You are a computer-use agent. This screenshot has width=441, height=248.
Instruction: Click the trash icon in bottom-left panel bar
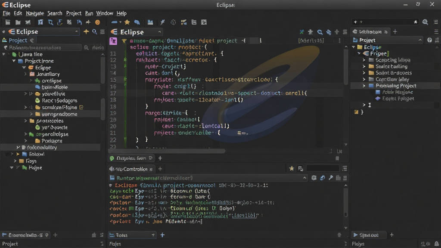tap(94, 235)
